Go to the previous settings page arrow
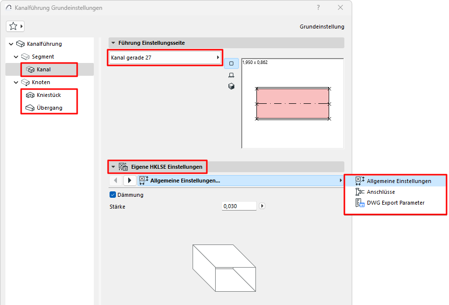449x305 pixels. point(115,181)
